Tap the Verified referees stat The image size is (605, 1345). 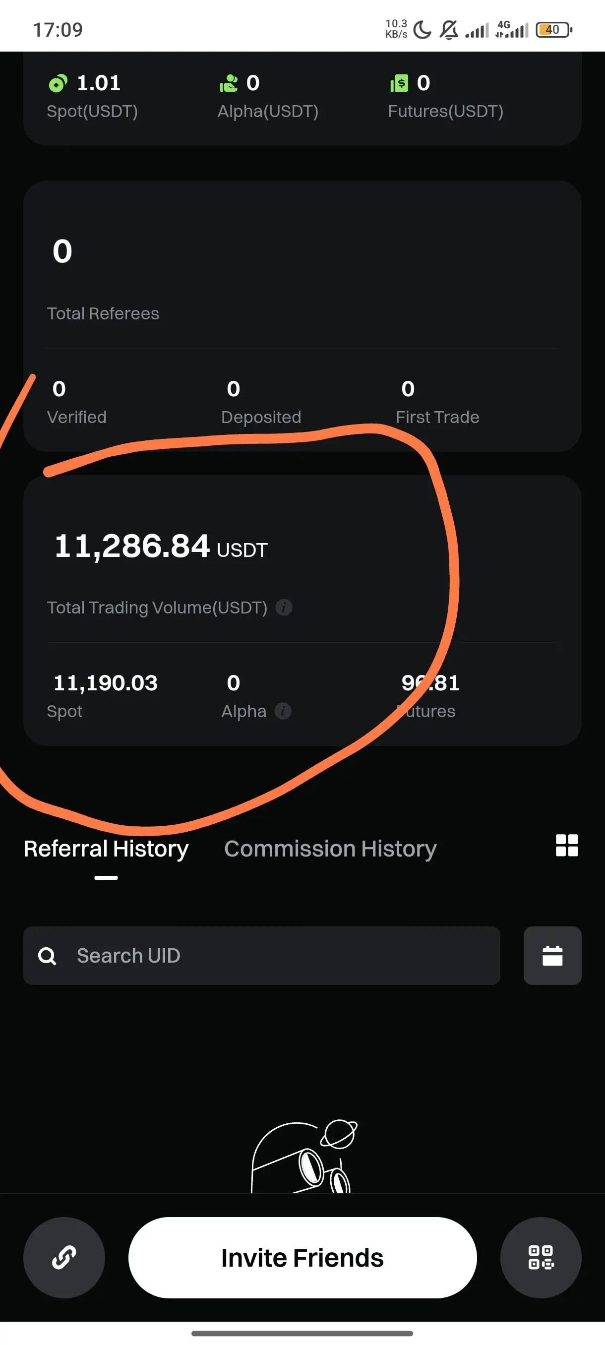(x=76, y=402)
